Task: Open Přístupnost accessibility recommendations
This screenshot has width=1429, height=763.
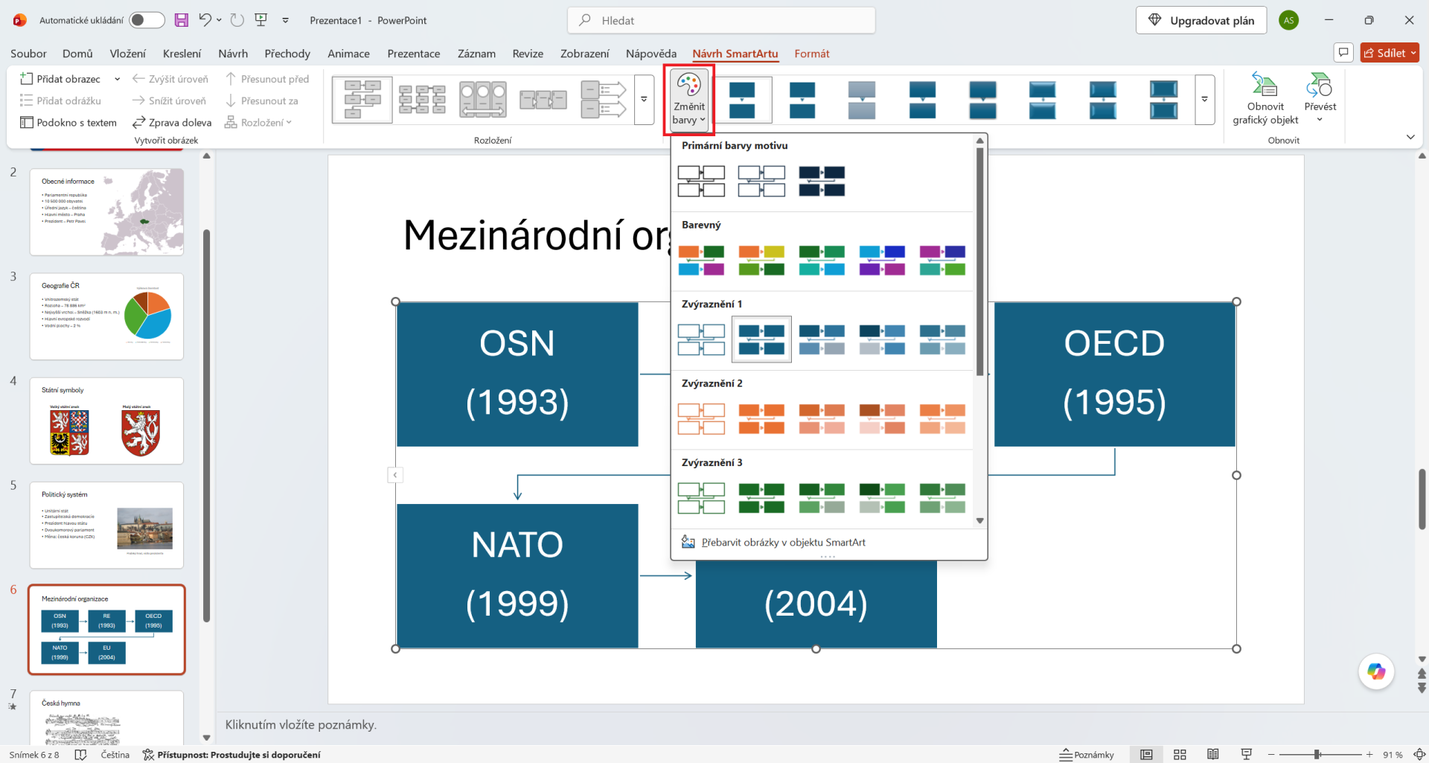Action: pos(231,754)
